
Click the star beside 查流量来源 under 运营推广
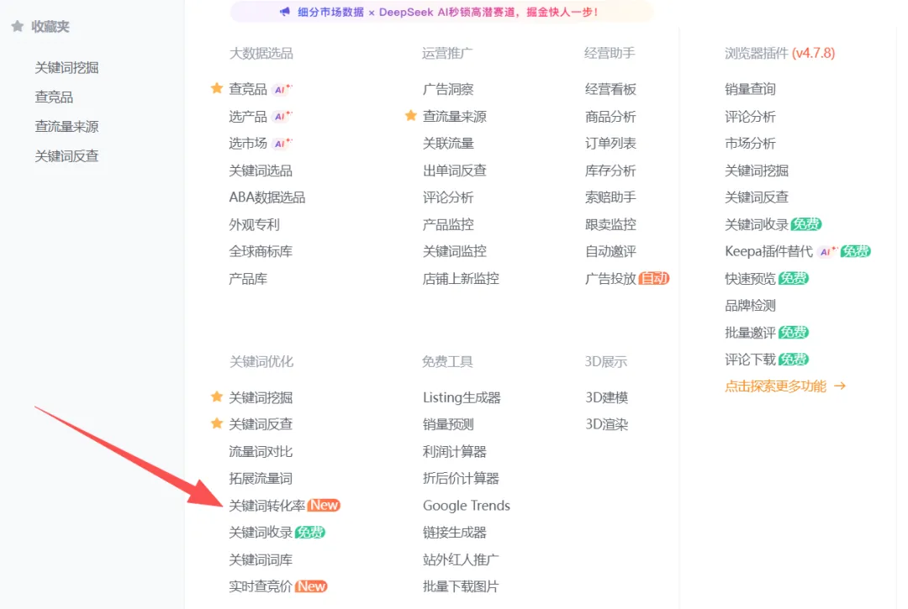[x=410, y=116]
